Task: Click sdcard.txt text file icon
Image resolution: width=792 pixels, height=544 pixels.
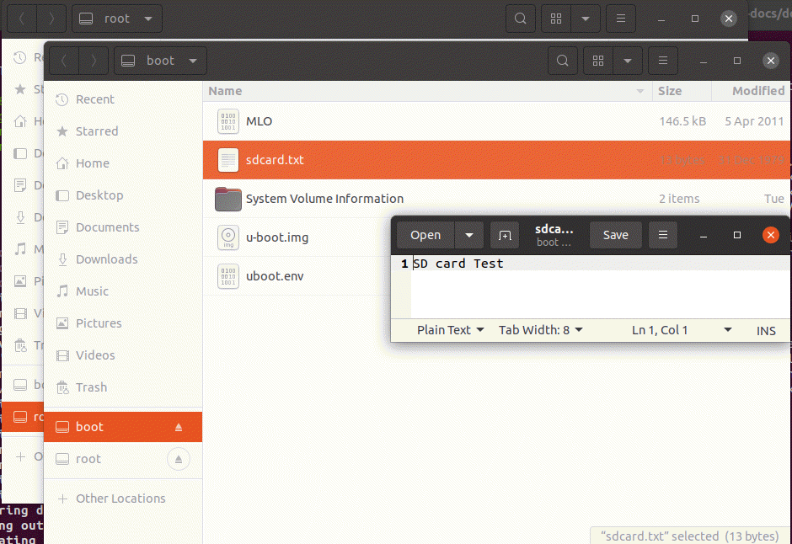Action: (228, 160)
